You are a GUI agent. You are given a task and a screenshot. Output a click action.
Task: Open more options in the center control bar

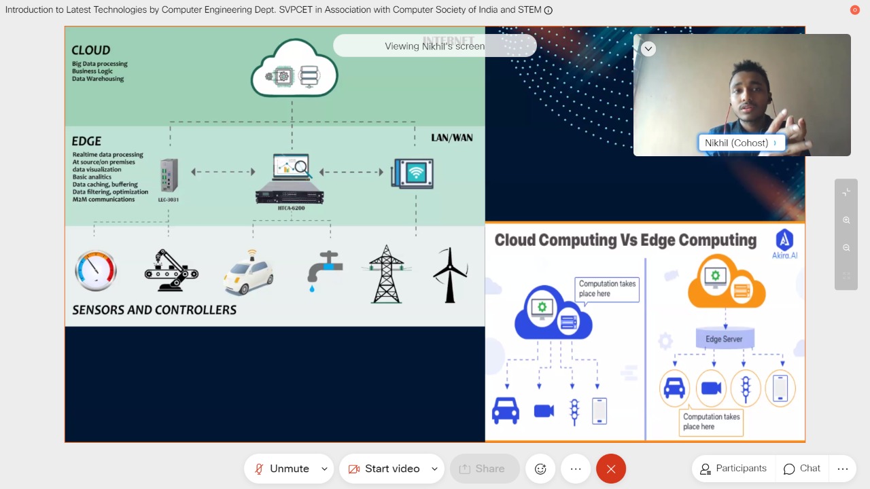576,469
